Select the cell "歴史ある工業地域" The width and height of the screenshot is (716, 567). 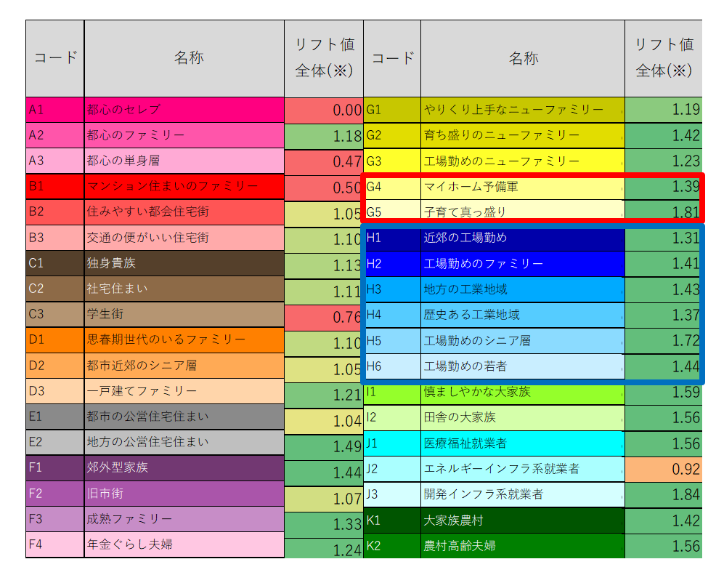pyautogui.click(x=522, y=315)
